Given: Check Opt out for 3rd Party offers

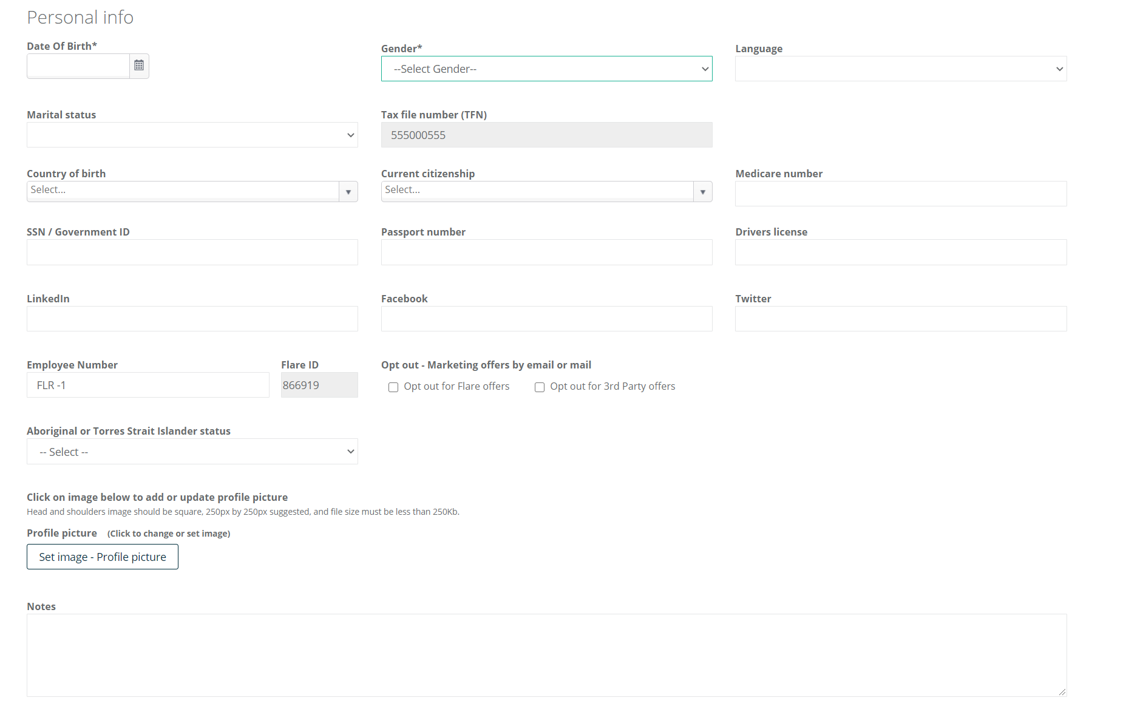Looking at the screenshot, I should tap(540, 387).
